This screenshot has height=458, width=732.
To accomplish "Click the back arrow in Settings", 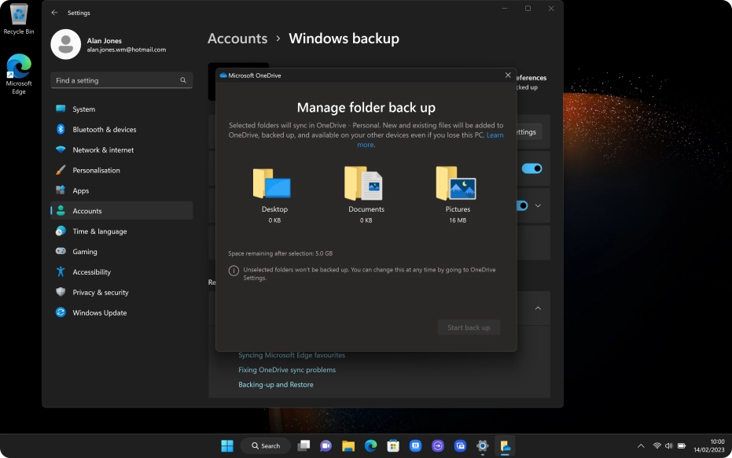I will click(x=53, y=13).
